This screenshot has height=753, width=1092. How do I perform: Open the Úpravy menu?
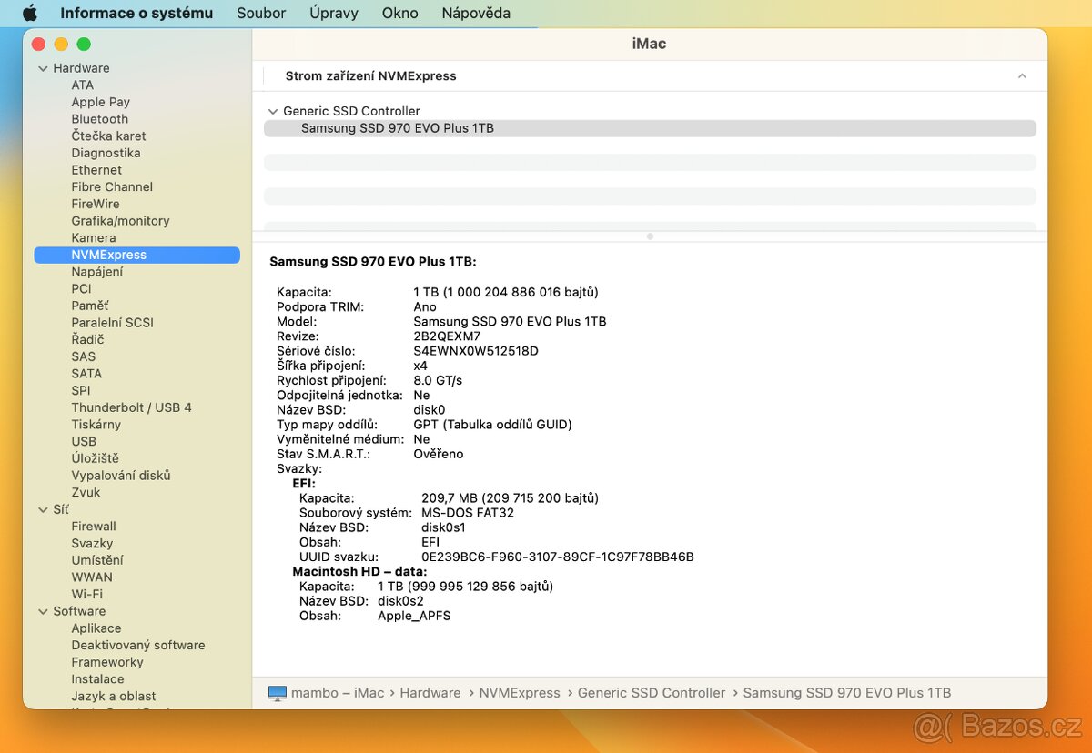333,13
